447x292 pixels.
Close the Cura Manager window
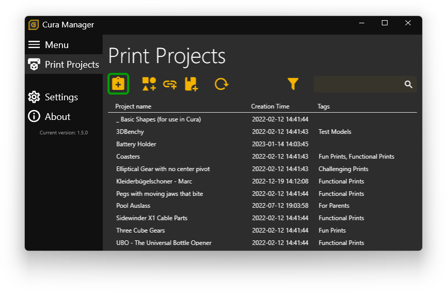[408, 23]
